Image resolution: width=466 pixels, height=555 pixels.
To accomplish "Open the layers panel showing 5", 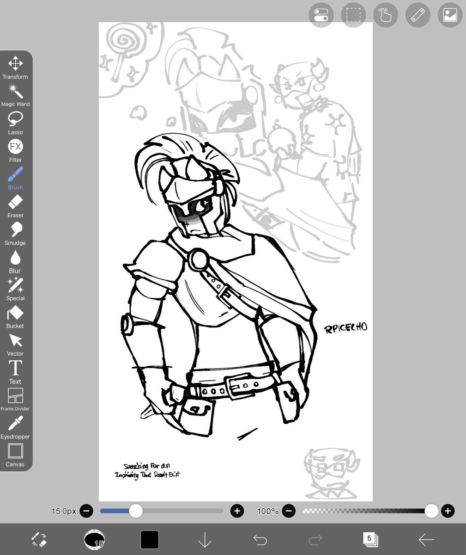I will click(370, 539).
